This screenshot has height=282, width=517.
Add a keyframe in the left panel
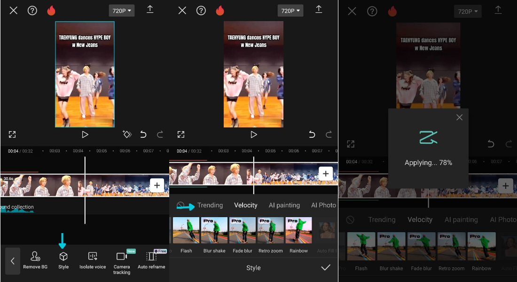click(127, 134)
